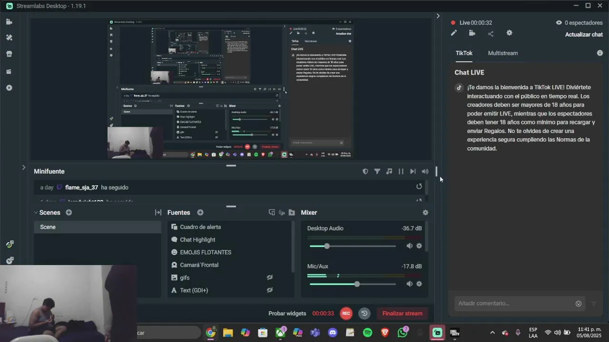This screenshot has height=342, width=609.
Task: Show the hidden gifs source
Action: click(270, 277)
